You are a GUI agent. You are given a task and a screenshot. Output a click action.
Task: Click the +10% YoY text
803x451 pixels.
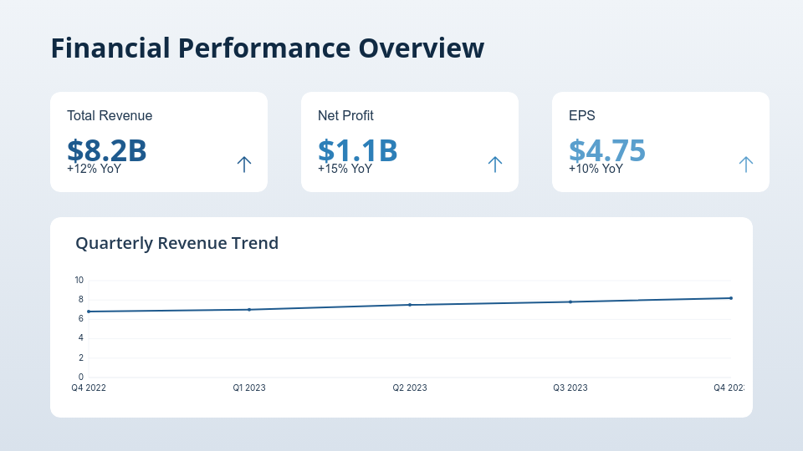(596, 169)
